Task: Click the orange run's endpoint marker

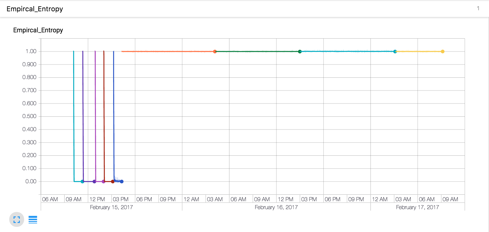Action: pyautogui.click(x=215, y=52)
